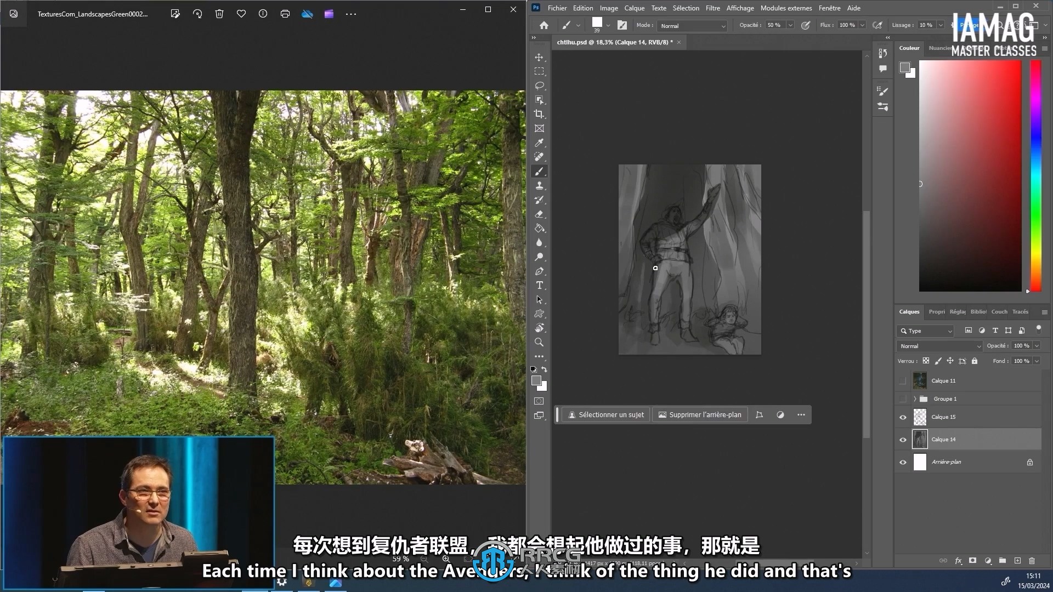Open the layer blend mode Normal dropdown
The height and width of the screenshot is (592, 1053).
[x=940, y=346]
